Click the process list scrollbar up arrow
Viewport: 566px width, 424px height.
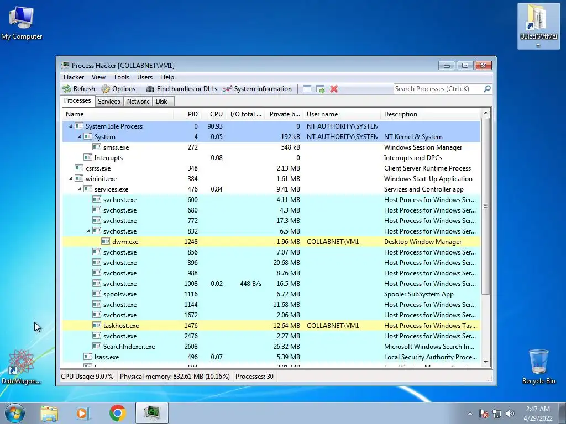[485, 113]
